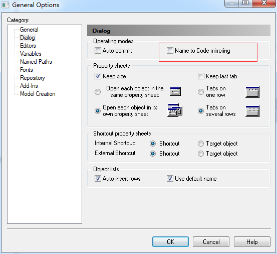This screenshot has width=277, height=254.
Task: Uncheck the Auto insert rows checkbox
Action: (x=98, y=178)
